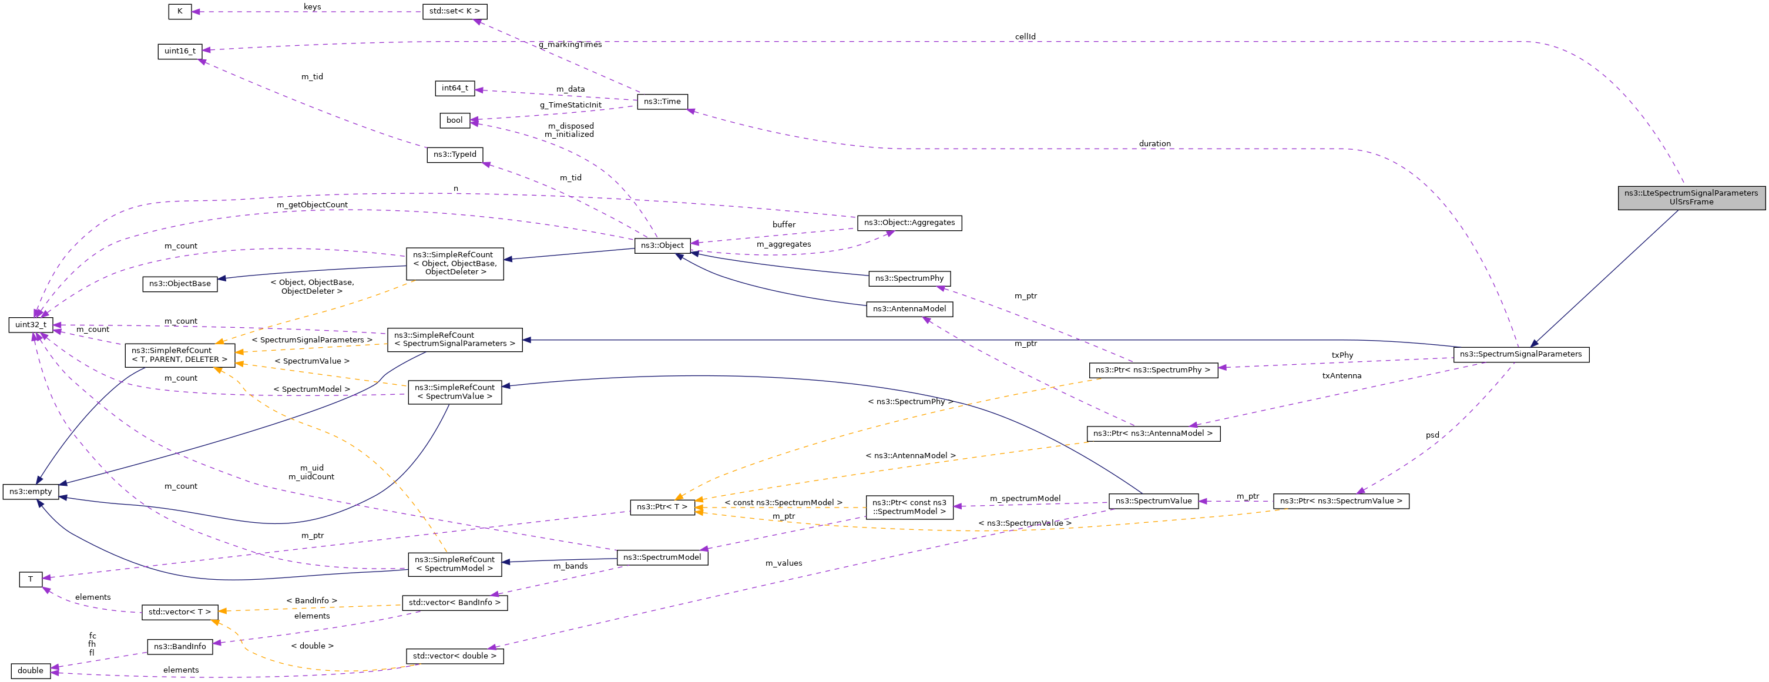Select the txPhy edge label

pos(1342,356)
